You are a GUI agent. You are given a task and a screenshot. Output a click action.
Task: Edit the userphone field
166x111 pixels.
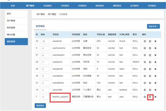[150, 62]
